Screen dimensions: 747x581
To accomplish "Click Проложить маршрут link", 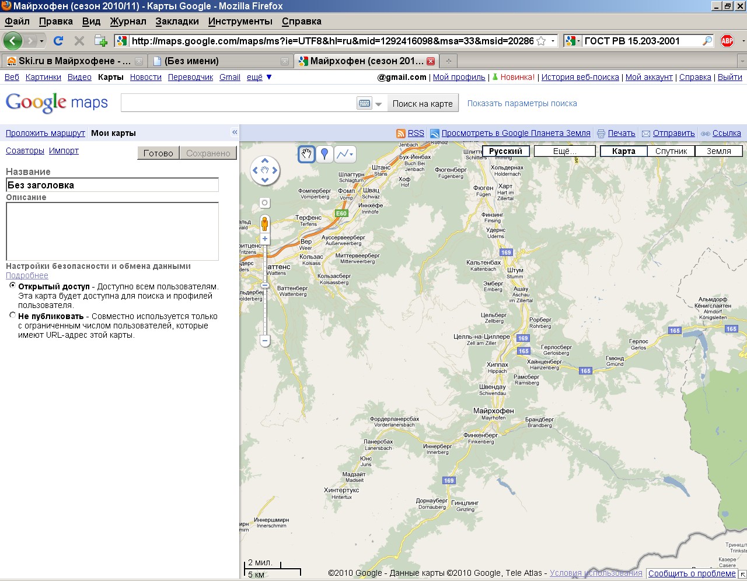I will pos(46,133).
